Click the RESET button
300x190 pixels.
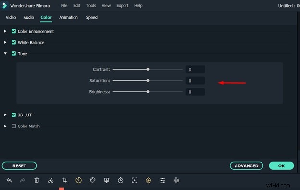(x=19, y=165)
